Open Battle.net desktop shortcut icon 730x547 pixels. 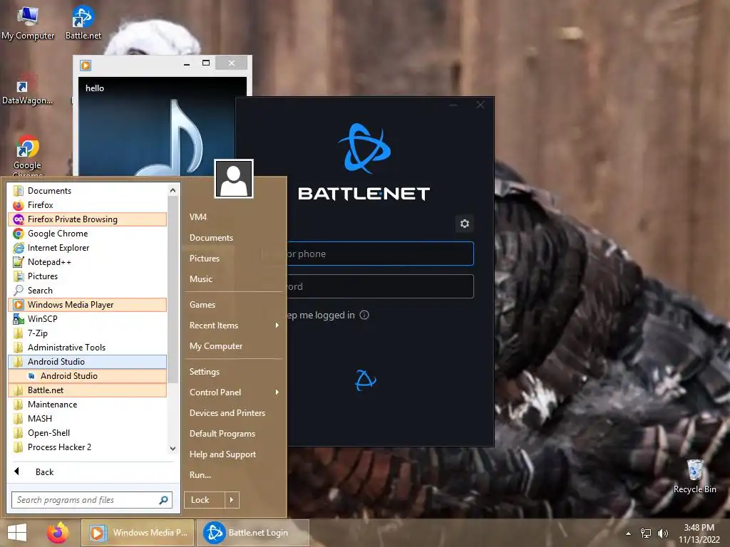pos(83,24)
